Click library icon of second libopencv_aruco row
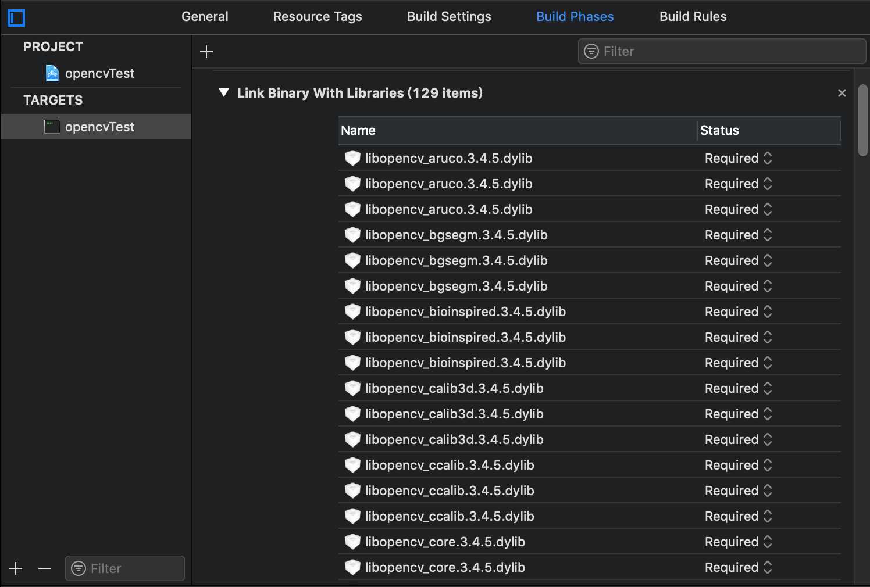Image resolution: width=870 pixels, height=587 pixels. pos(352,184)
